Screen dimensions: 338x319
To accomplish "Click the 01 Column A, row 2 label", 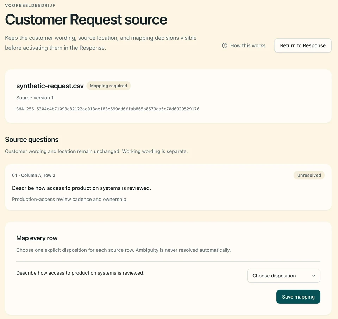I will pos(34,175).
